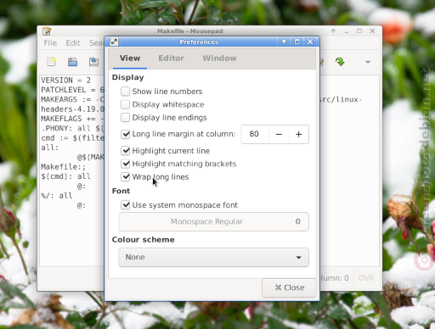Click the green go-to arrow icon in Mousepad toolbar
This screenshot has width=435, height=329.
[x=340, y=62]
